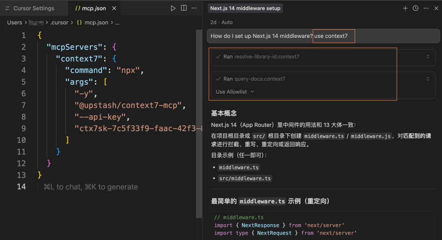
Task: Click the split editor icon
Action: pos(184,8)
